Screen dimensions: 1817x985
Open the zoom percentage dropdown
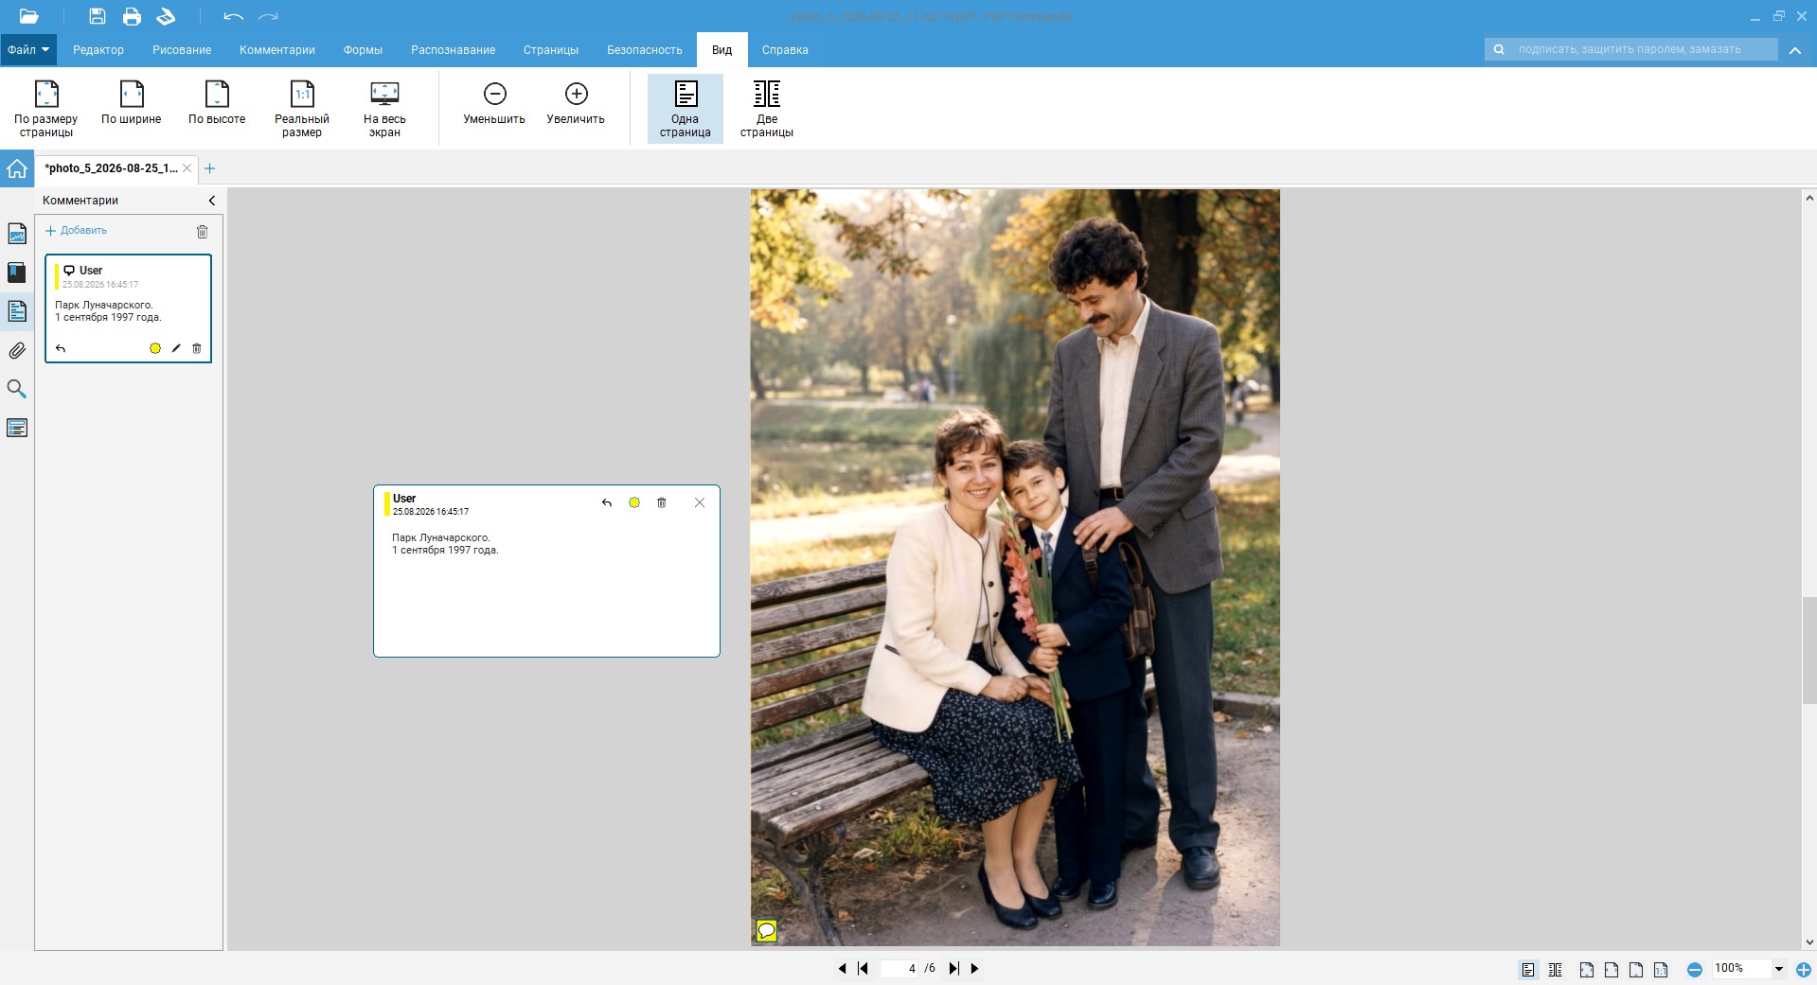[1779, 969]
